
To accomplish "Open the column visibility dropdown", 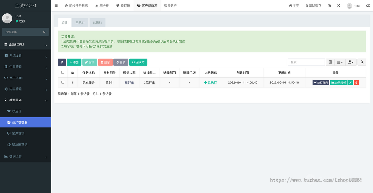I will tap(340, 62).
